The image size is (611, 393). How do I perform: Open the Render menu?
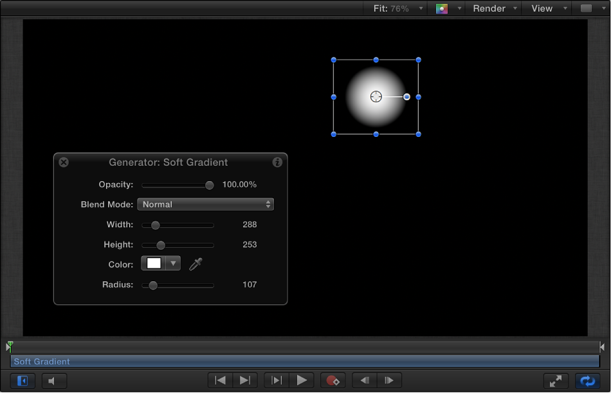(x=490, y=8)
